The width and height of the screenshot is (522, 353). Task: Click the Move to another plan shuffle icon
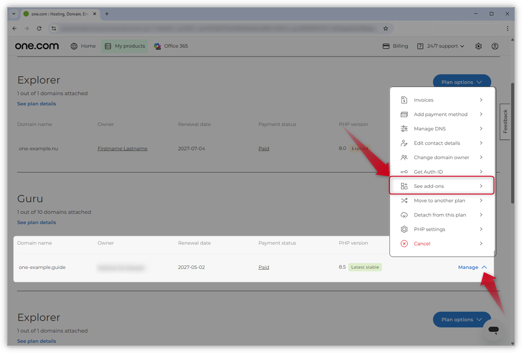(404, 200)
